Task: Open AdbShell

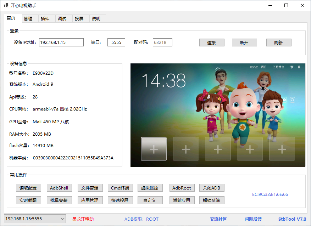Action: (x=59, y=188)
